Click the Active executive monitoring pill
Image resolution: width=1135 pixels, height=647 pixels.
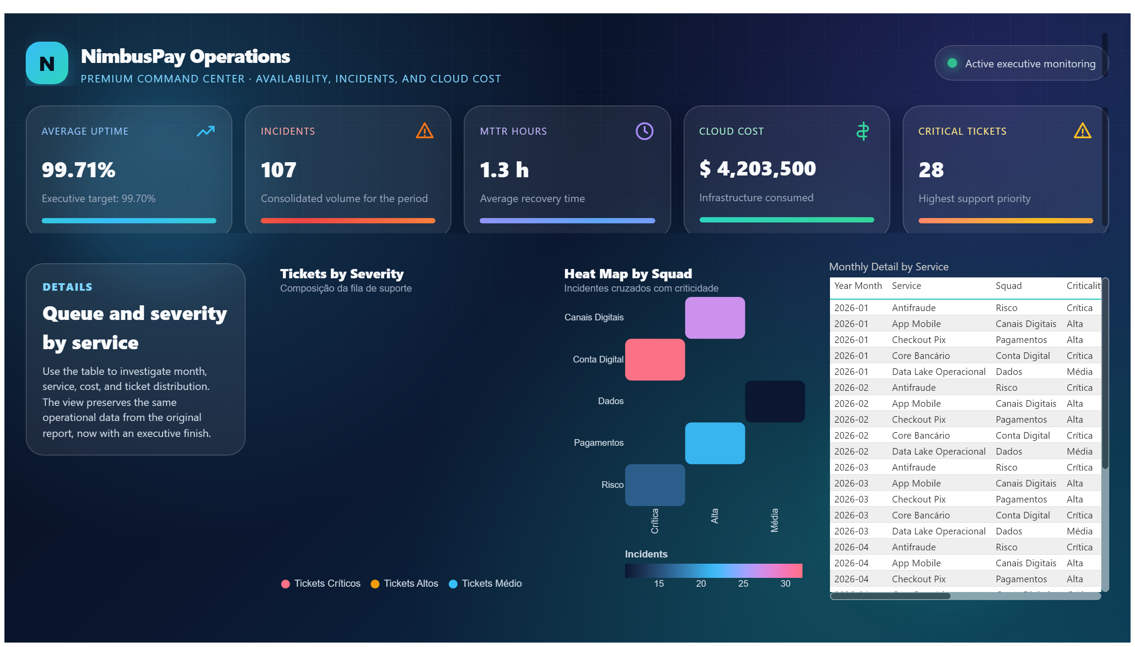(1021, 63)
